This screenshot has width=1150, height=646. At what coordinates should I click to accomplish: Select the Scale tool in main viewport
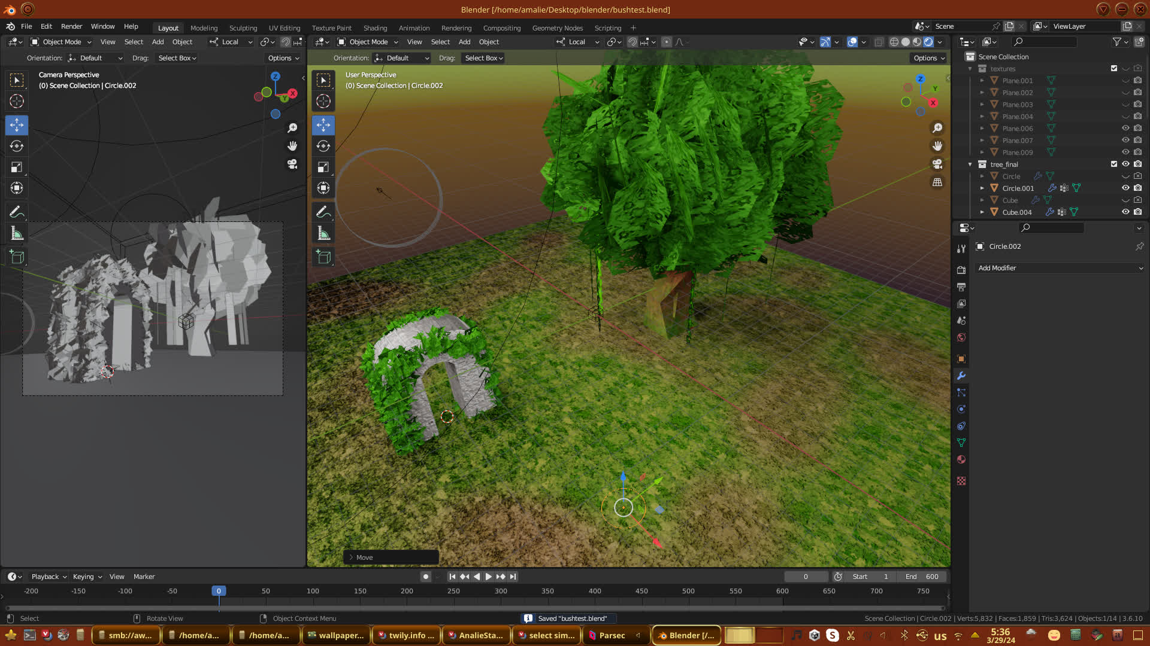point(323,167)
